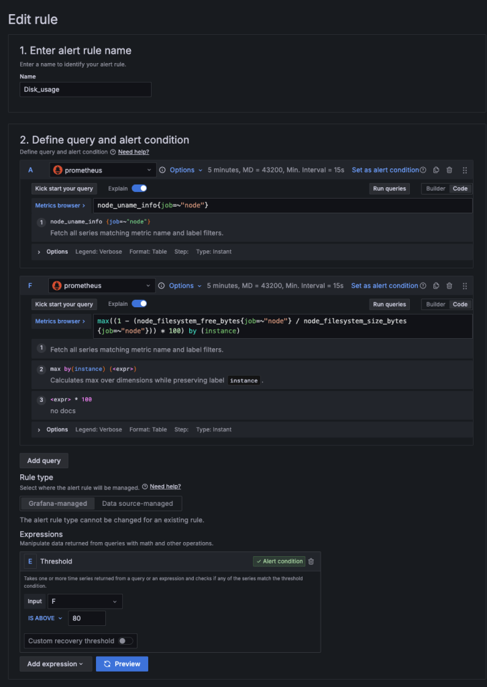Select the Data source-managed rule type
Screen dimensions: 487x687
pyautogui.click(x=138, y=503)
